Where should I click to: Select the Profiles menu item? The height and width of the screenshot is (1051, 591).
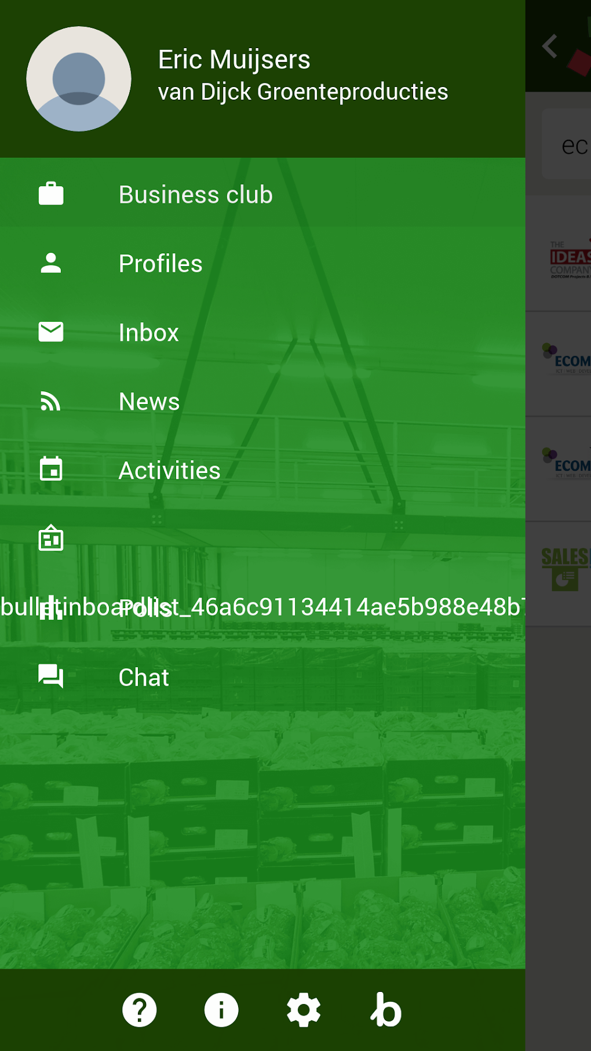coord(262,263)
